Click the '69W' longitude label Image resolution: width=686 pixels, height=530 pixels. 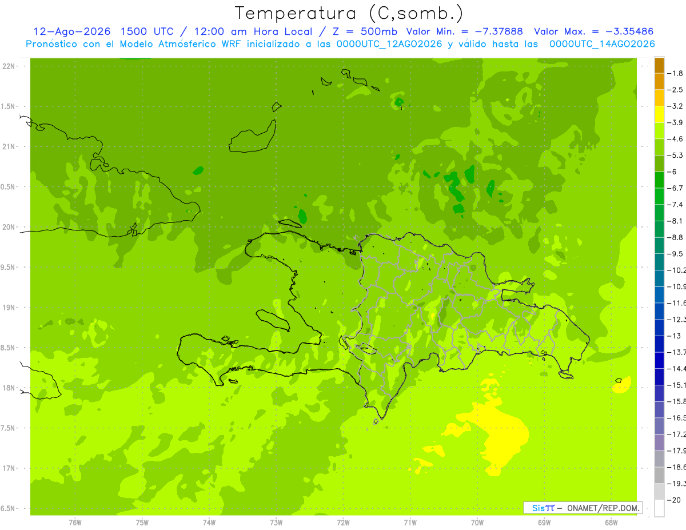click(x=544, y=522)
